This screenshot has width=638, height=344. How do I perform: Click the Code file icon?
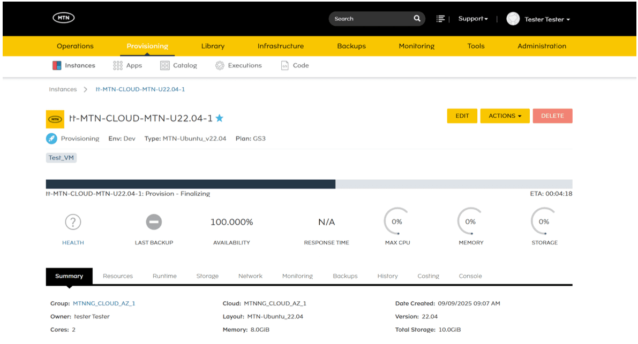pos(285,65)
